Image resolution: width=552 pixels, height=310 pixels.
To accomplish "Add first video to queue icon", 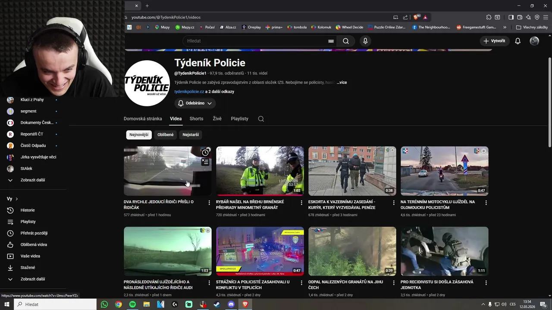I will [x=205, y=162].
